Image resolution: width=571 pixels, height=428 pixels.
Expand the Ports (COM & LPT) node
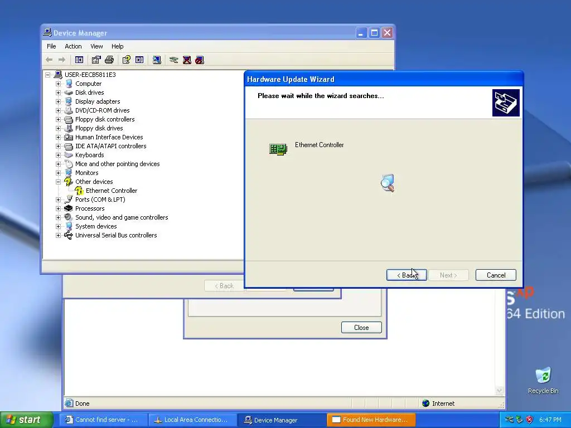(x=58, y=200)
